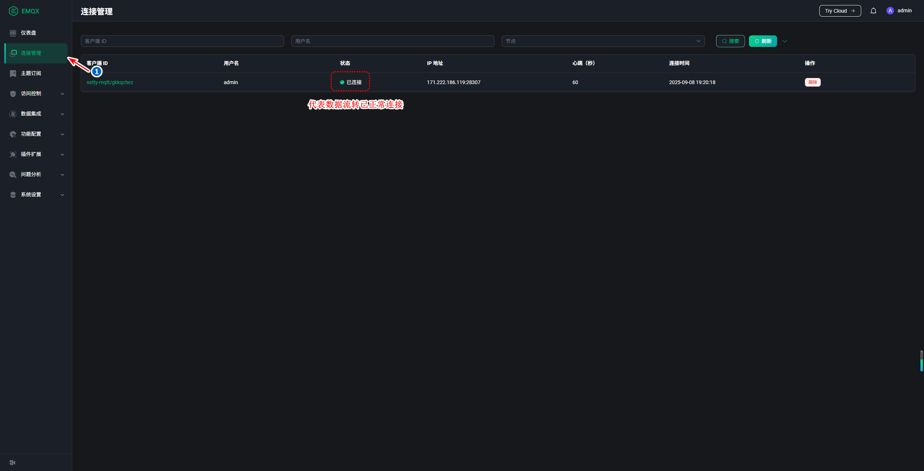Click the 插件扩展 plugin icon
The width and height of the screenshot is (924, 471).
pyautogui.click(x=13, y=154)
